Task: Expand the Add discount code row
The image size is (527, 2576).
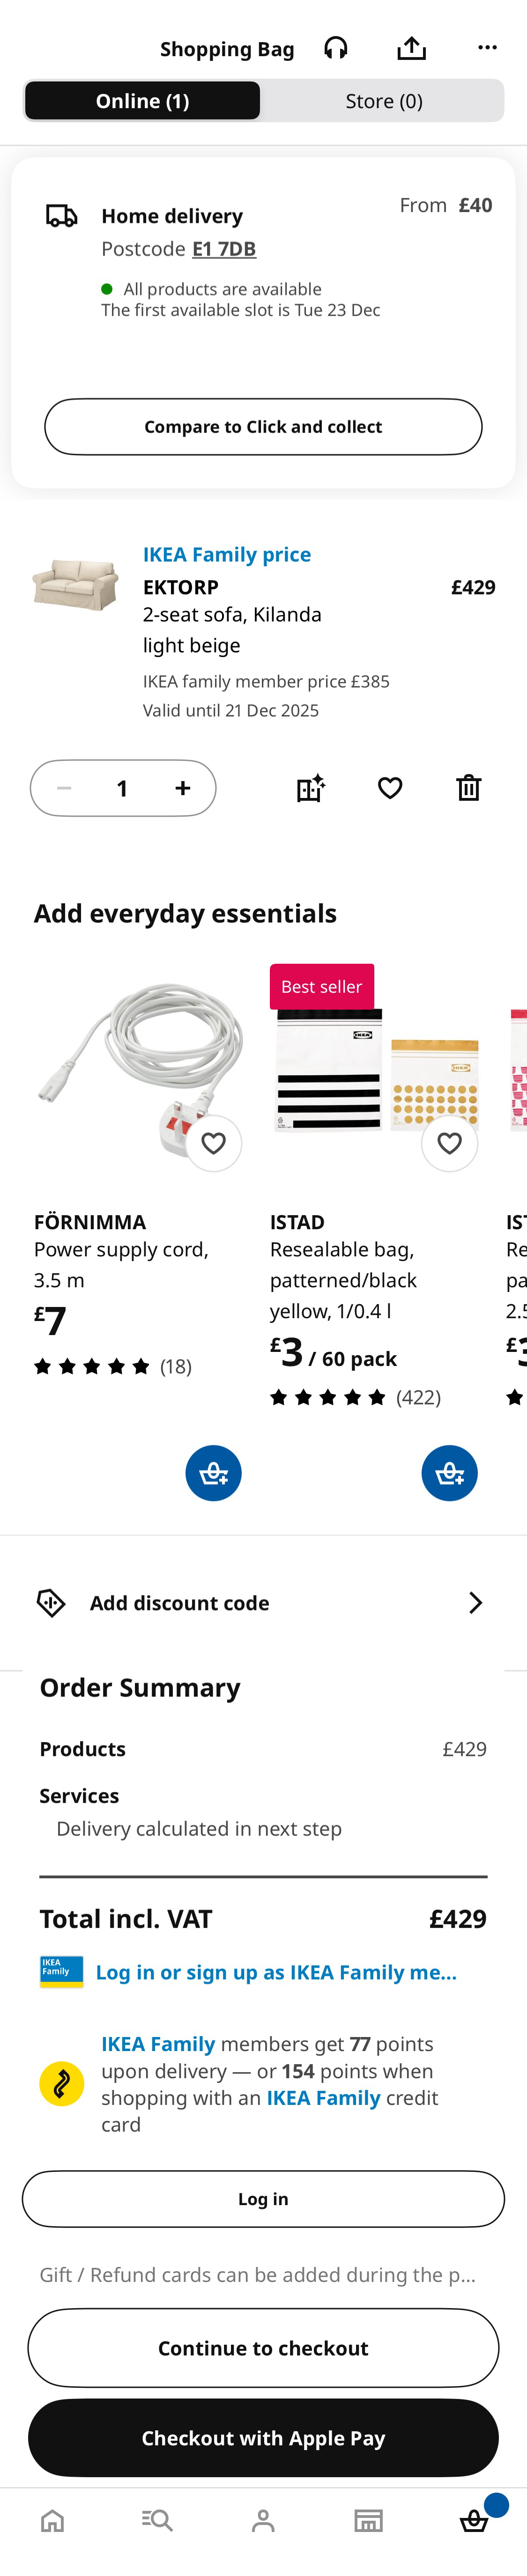Action: pyautogui.click(x=263, y=1603)
